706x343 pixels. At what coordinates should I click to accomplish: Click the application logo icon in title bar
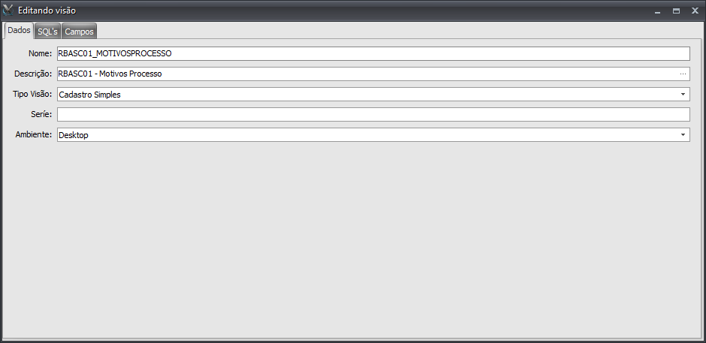pos(8,10)
